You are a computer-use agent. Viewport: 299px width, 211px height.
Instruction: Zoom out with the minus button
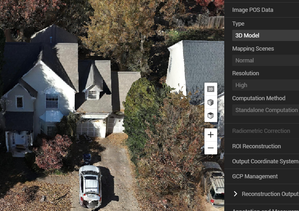(211, 148)
